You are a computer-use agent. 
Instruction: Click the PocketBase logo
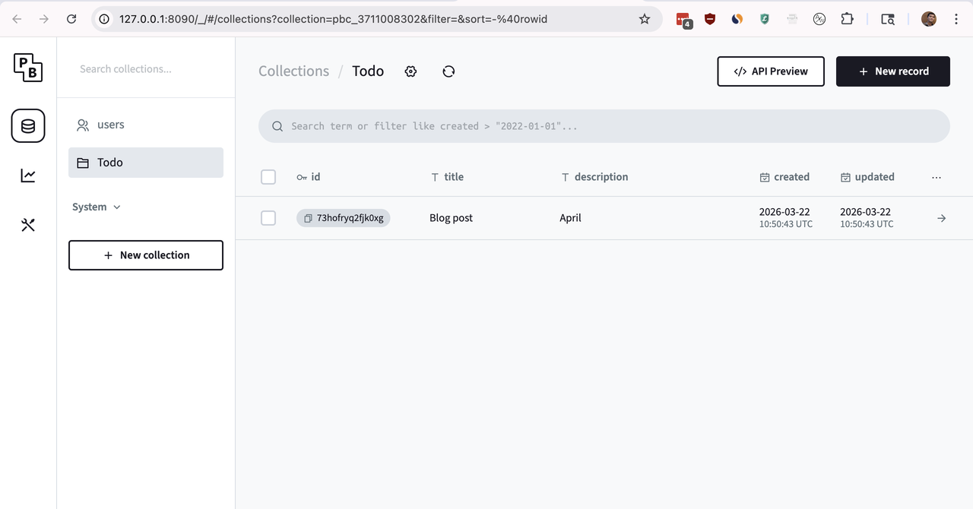tap(28, 68)
